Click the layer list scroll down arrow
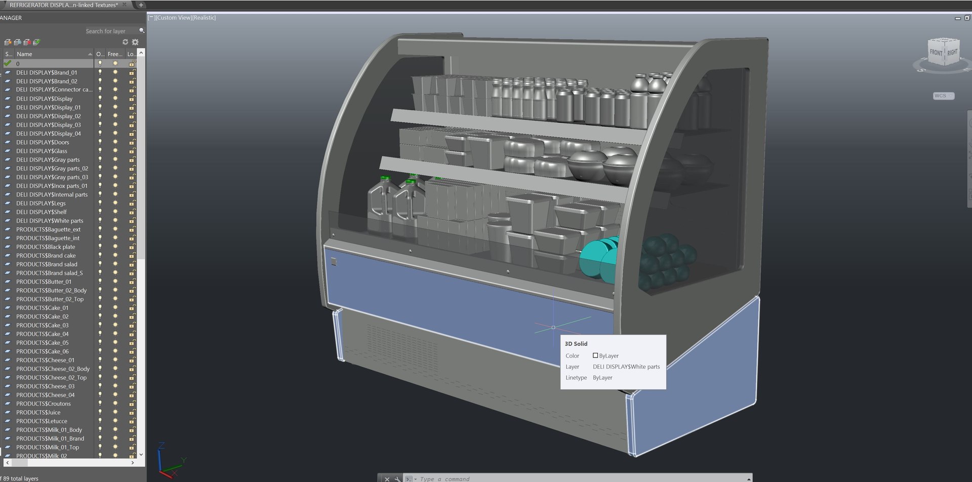 [x=141, y=454]
